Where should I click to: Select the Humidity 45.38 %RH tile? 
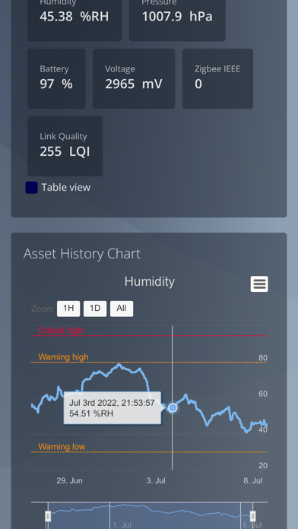pyautogui.click(x=74, y=18)
